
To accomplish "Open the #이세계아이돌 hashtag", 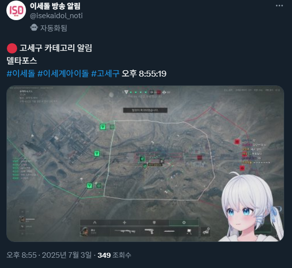I will pos(63,73).
